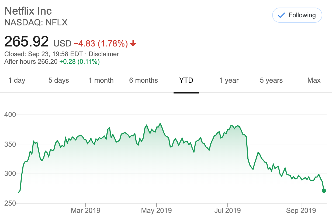This screenshot has width=332, height=221.
Task: Click the NASDAQ: NFLX ticker text
Action: coord(36,22)
